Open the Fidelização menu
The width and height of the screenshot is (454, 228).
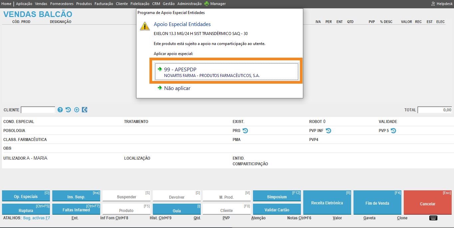pos(140,4)
